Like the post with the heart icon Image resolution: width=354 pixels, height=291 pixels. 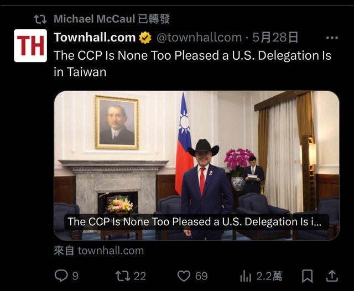click(184, 276)
